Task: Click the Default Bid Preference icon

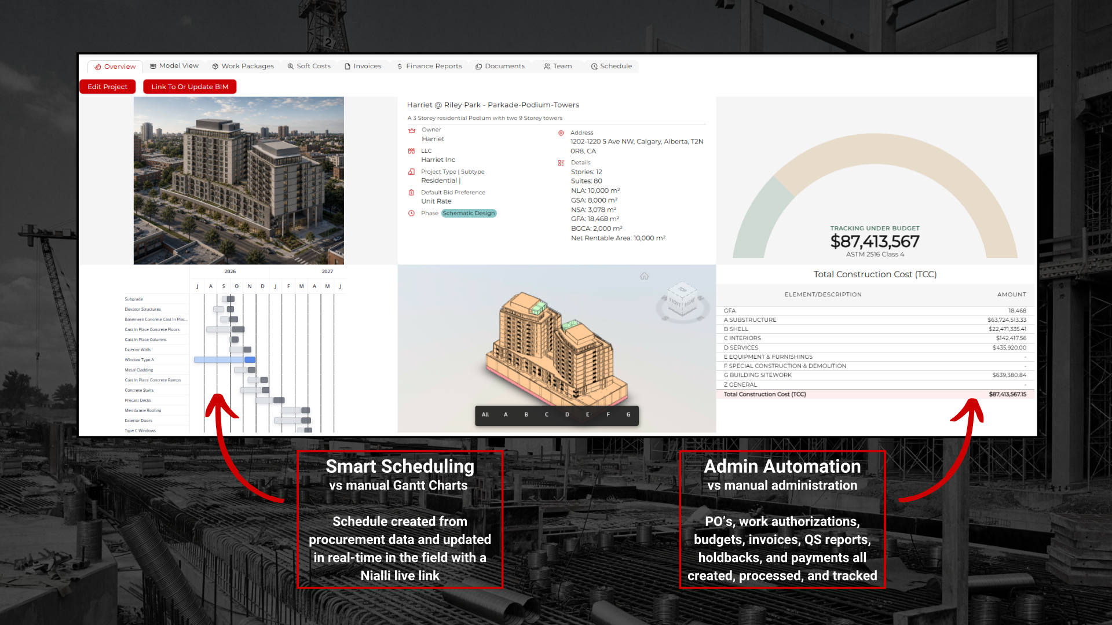Action: click(x=411, y=193)
